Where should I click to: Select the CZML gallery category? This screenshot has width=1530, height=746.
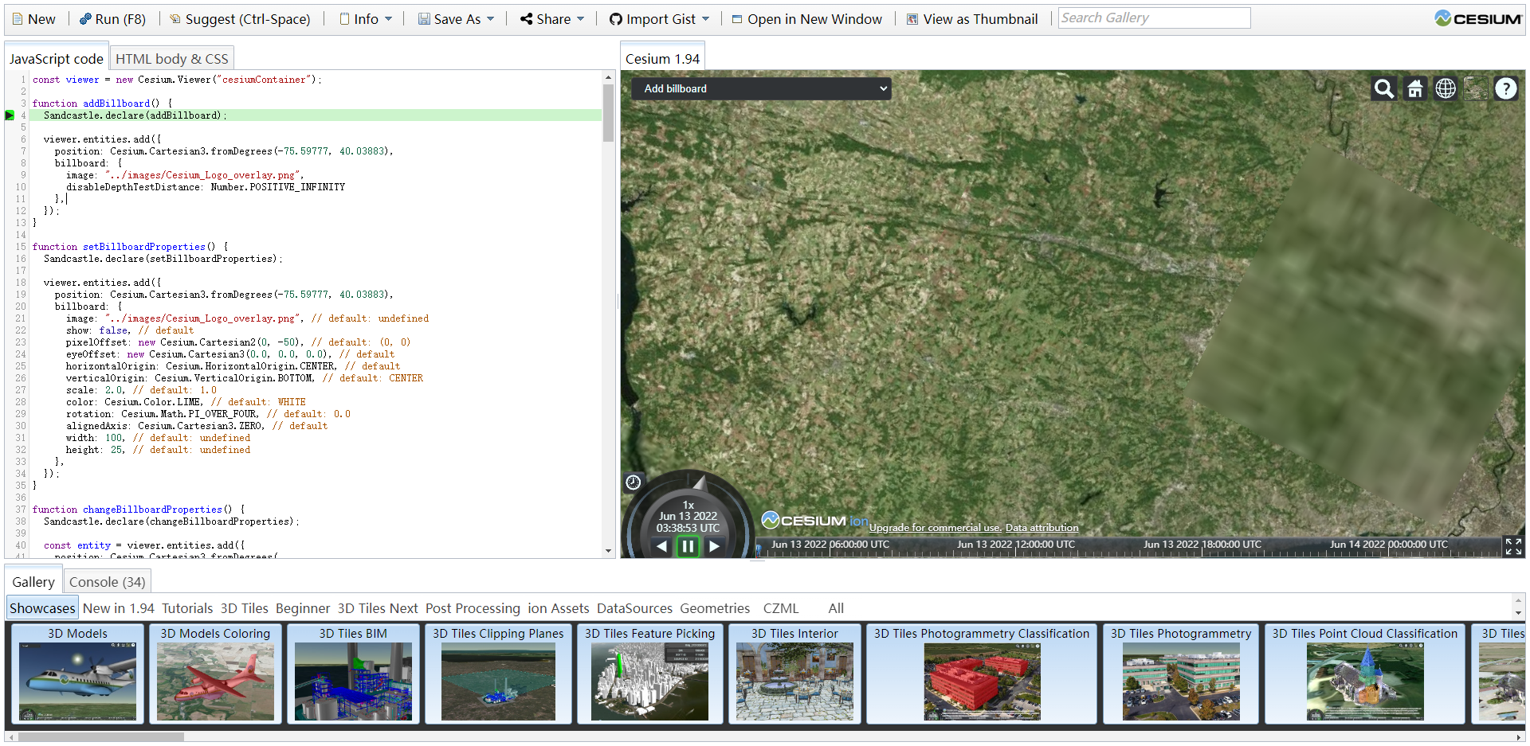coord(780,608)
